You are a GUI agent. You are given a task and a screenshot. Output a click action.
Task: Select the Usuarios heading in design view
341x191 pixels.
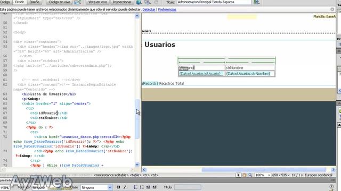(x=160, y=45)
